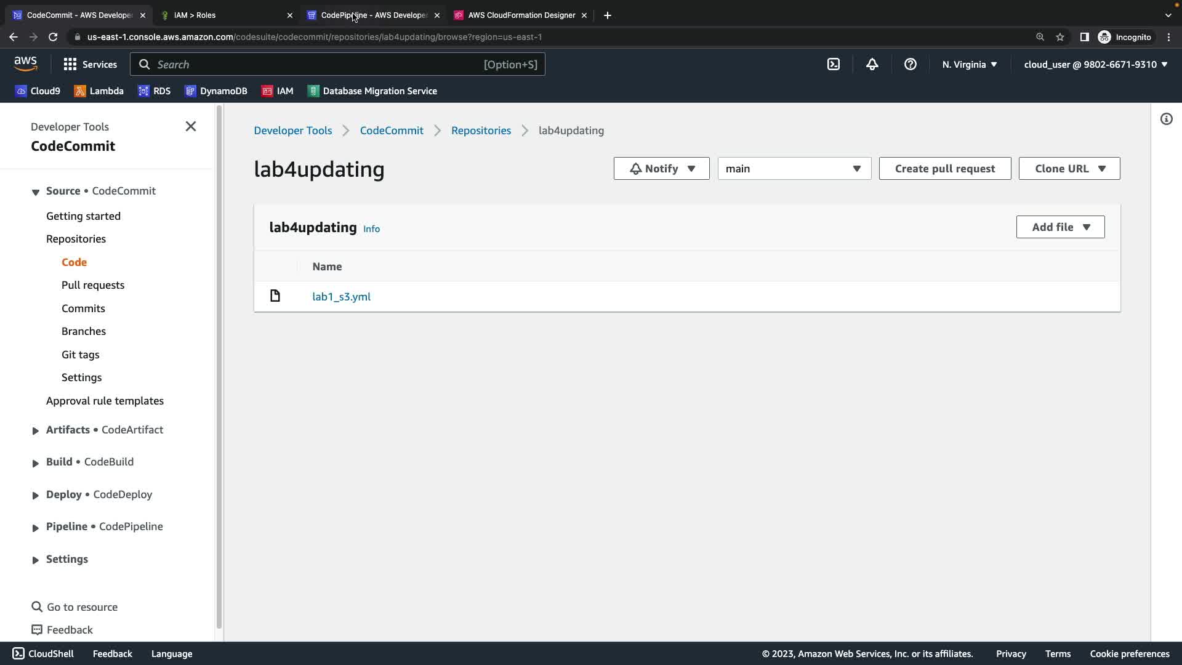Switch to the AWS CloudFormation Designer tab

point(521,15)
